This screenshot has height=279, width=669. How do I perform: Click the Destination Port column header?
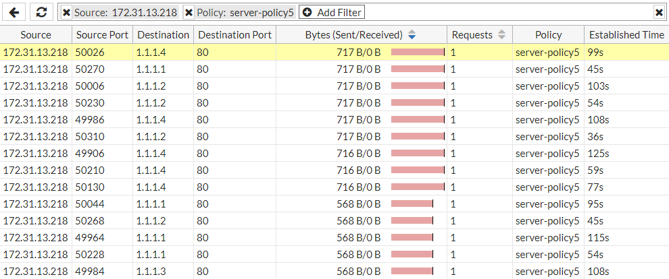(234, 35)
